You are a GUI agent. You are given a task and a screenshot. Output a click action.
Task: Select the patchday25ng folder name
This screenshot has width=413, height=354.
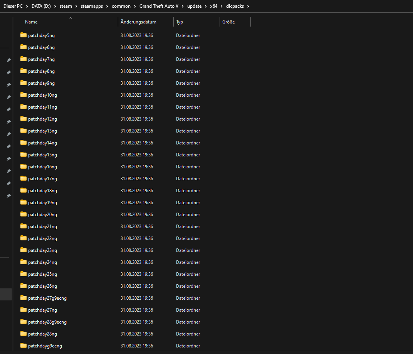[42, 274]
